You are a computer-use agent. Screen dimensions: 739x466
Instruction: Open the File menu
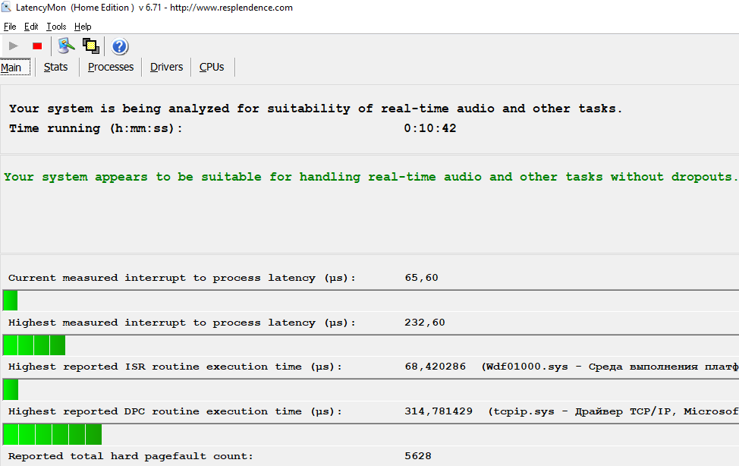click(10, 27)
